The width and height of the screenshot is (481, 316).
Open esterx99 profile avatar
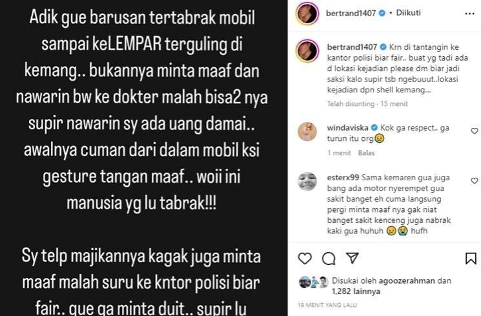(307, 182)
